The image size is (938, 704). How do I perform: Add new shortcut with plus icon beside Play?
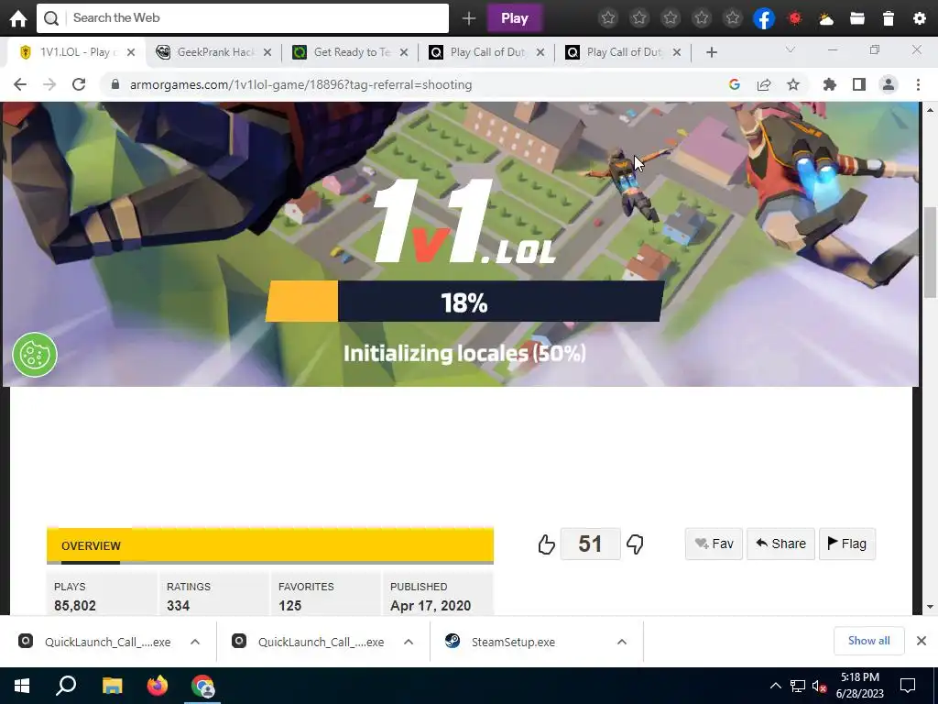(469, 18)
